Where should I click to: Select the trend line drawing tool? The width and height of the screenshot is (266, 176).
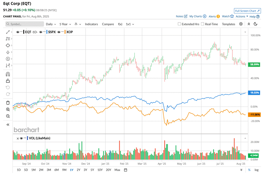pyautogui.click(x=8, y=32)
